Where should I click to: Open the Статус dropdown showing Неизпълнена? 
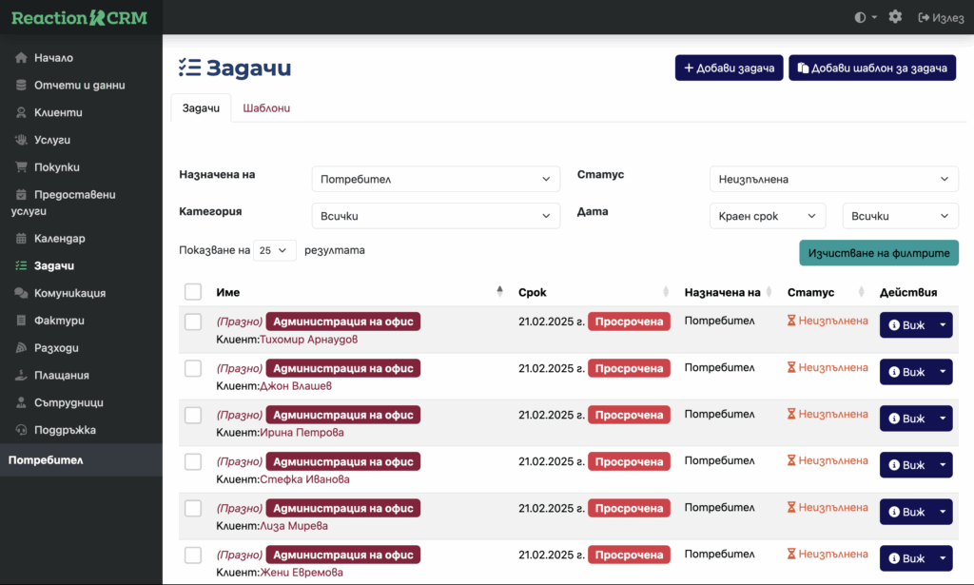point(833,179)
